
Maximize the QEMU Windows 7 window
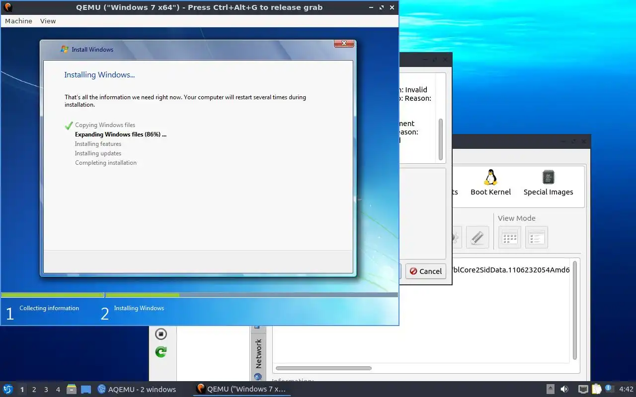[382, 7]
